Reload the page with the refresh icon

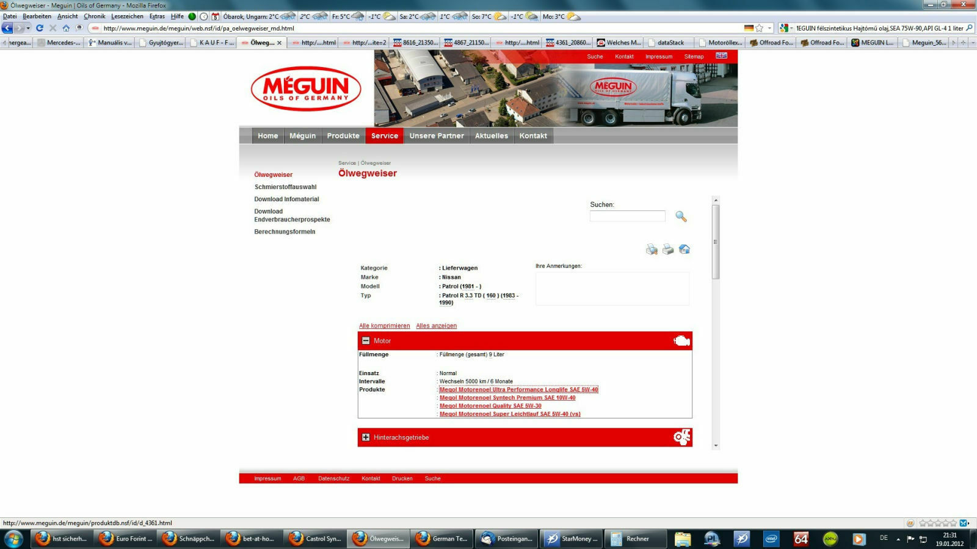click(x=40, y=28)
